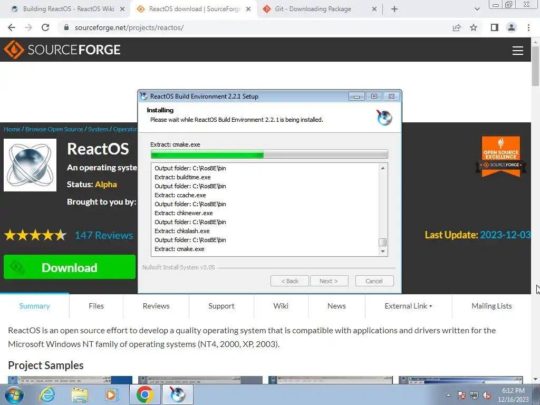Click the Next button in setup wizard
The image size is (540, 405).
click(329, 281)
